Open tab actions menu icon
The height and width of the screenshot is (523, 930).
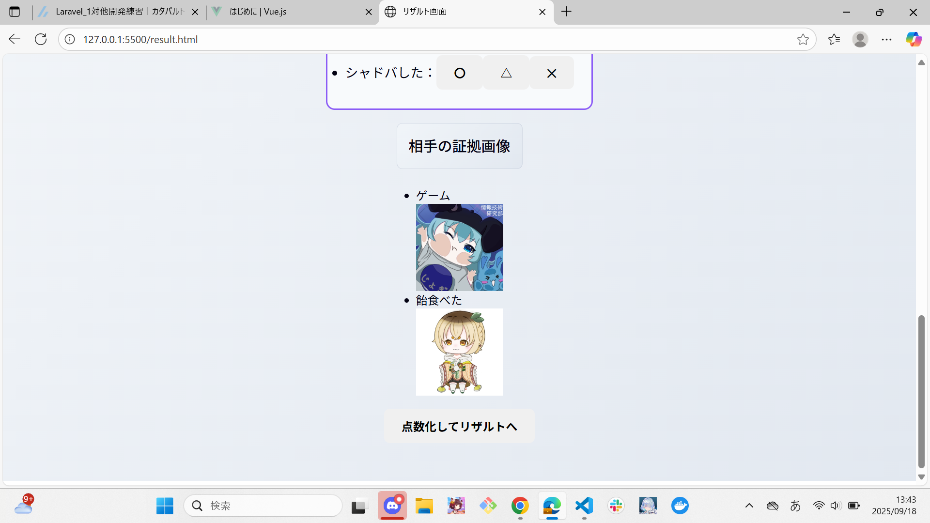point(15,12)
